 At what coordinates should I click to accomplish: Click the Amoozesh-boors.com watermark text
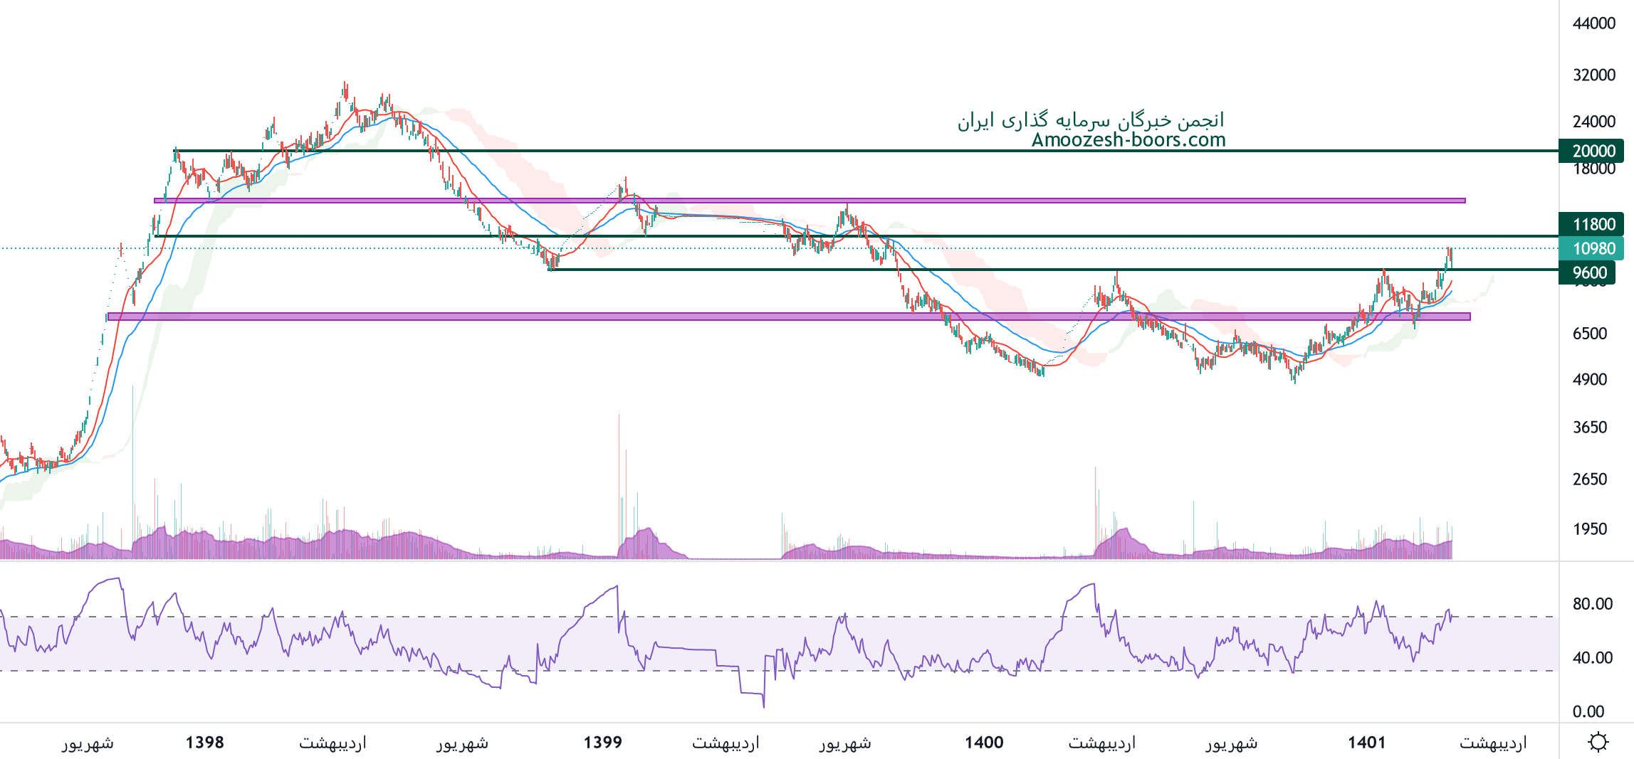(1128, 140)
